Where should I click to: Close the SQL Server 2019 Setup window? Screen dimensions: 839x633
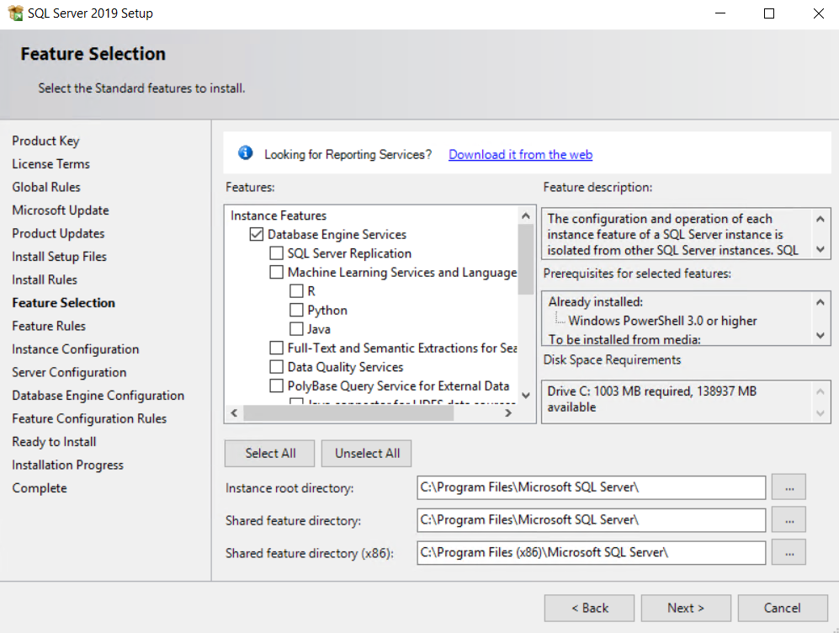818,13
